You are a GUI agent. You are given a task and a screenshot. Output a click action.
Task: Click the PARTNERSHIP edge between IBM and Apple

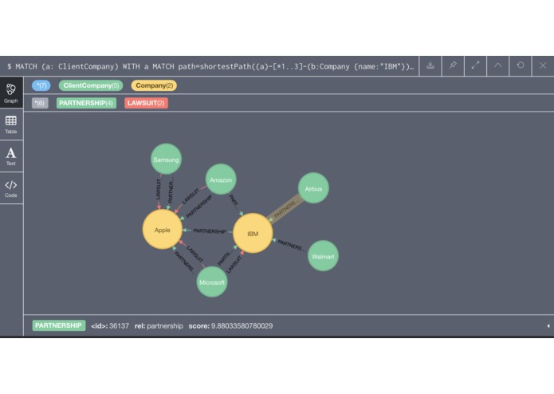click(210, 231)
